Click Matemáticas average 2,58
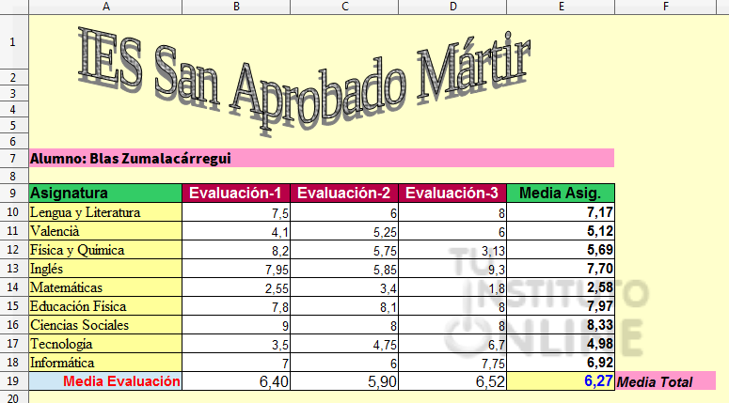The width and height of the screenshot is (729, 403). click(561, 287)
